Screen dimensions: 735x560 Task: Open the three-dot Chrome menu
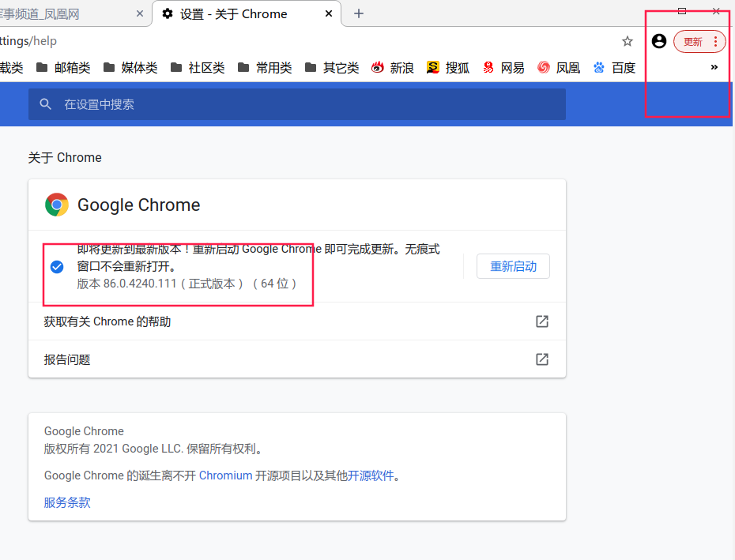pos(715,42)
